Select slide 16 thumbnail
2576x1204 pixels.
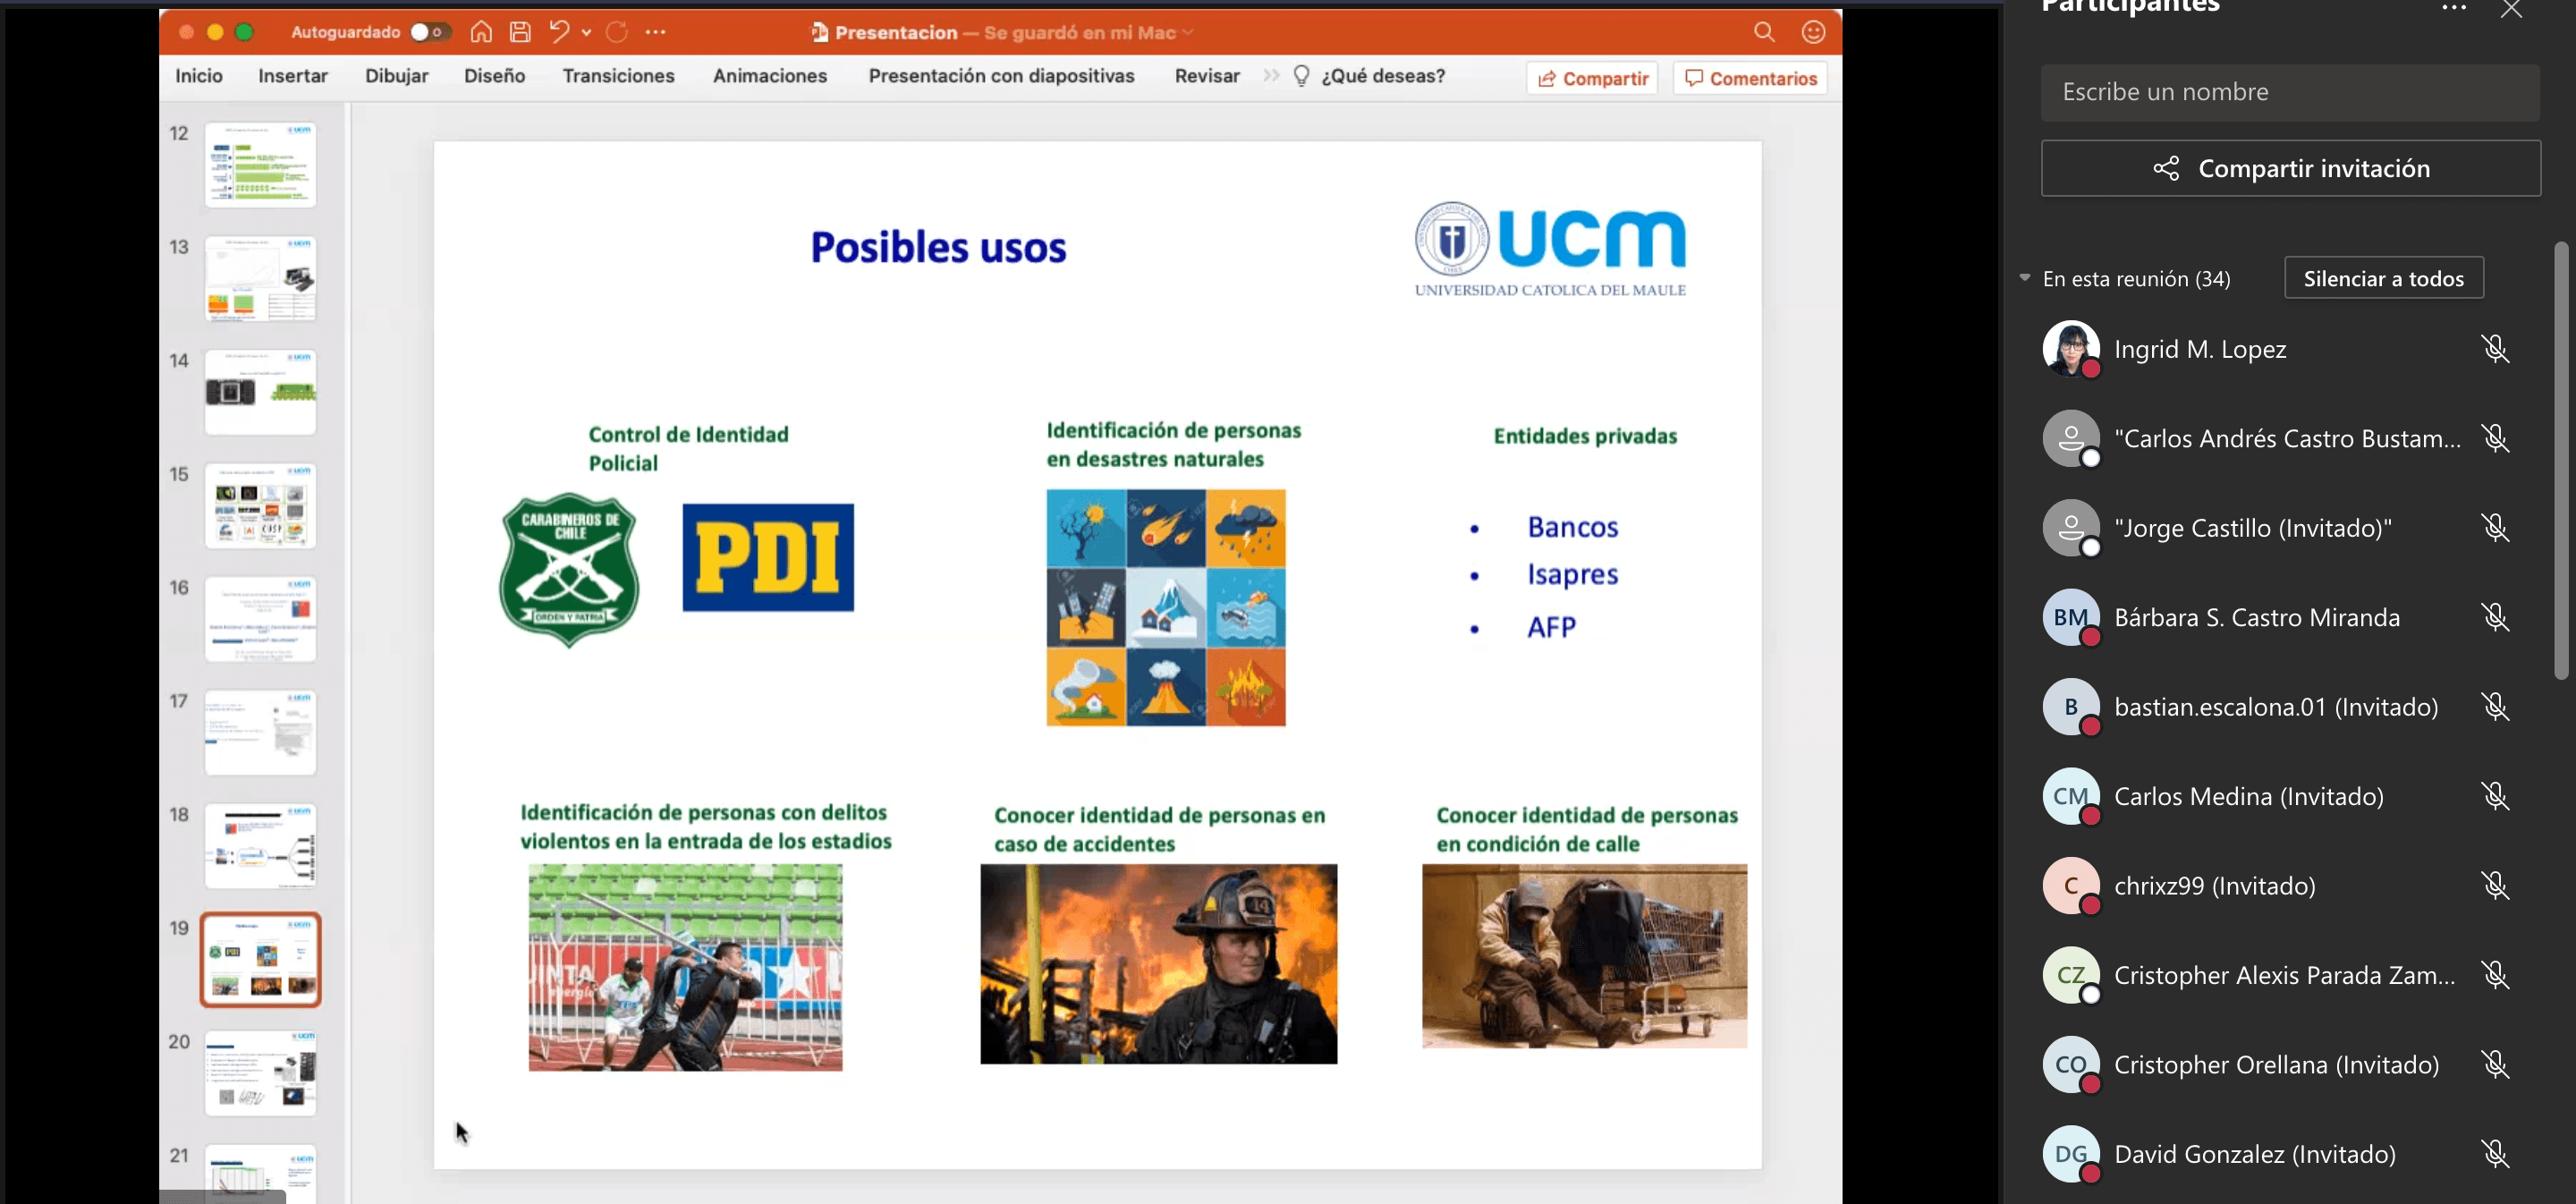coord(260,618)
